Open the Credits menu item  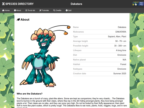point(57,10)
